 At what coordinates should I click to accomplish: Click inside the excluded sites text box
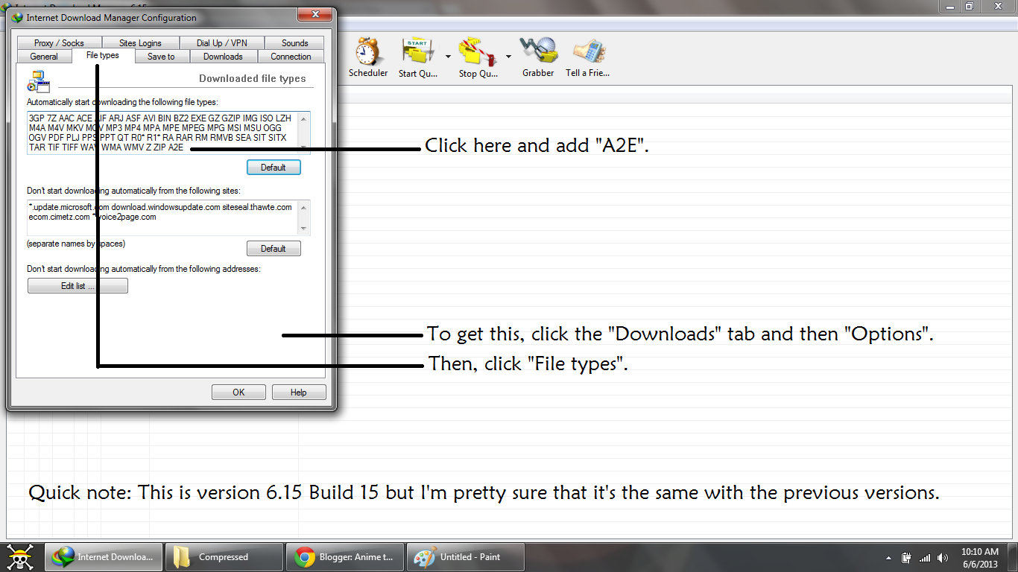click(x=168, y=217)
